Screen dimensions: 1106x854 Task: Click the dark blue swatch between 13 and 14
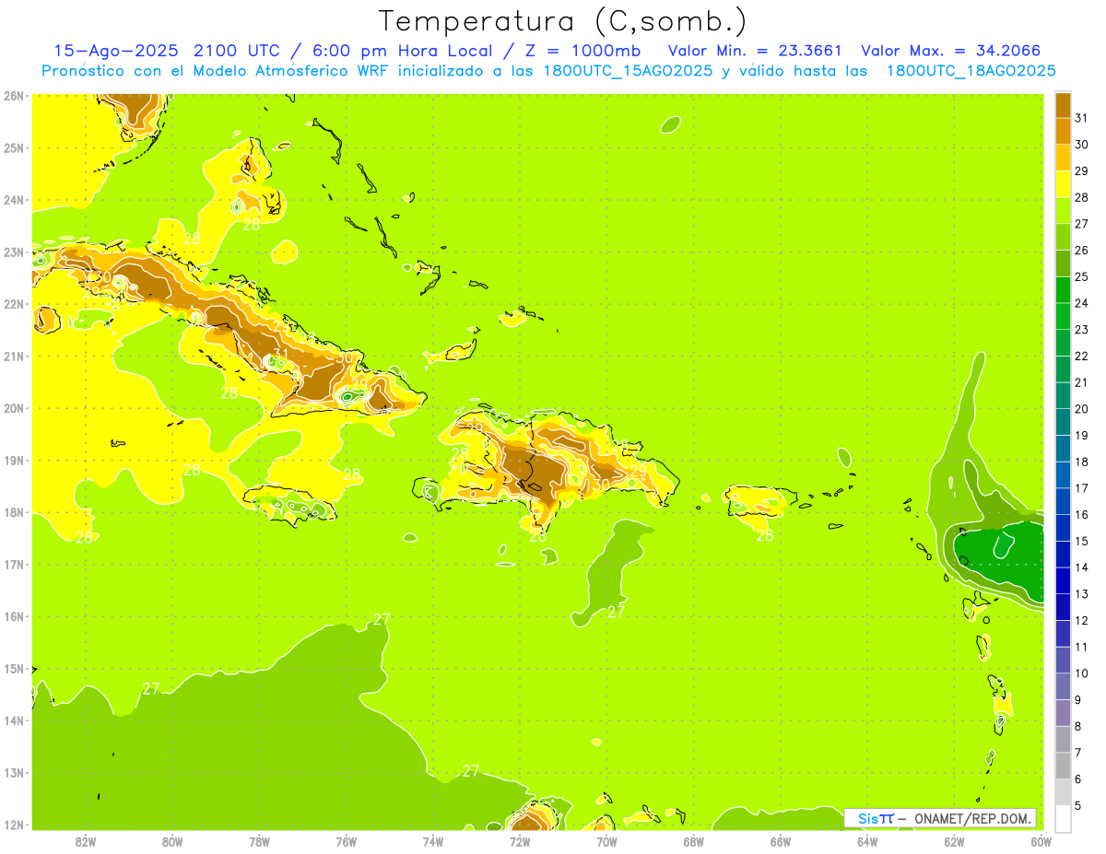coord(1063,580)
